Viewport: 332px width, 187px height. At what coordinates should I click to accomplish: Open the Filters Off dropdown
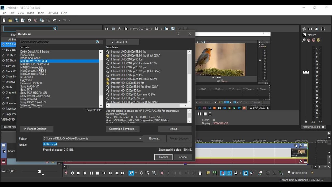[x=122, y=42]
